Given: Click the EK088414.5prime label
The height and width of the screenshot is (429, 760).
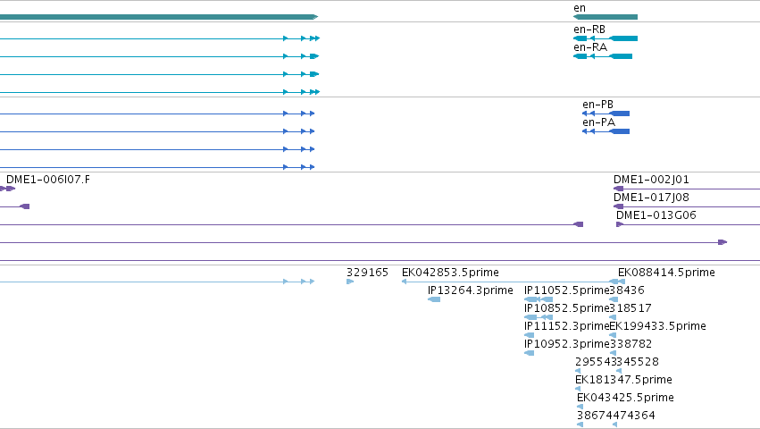Looking at the screenshot, I should [x=666, y=273].
